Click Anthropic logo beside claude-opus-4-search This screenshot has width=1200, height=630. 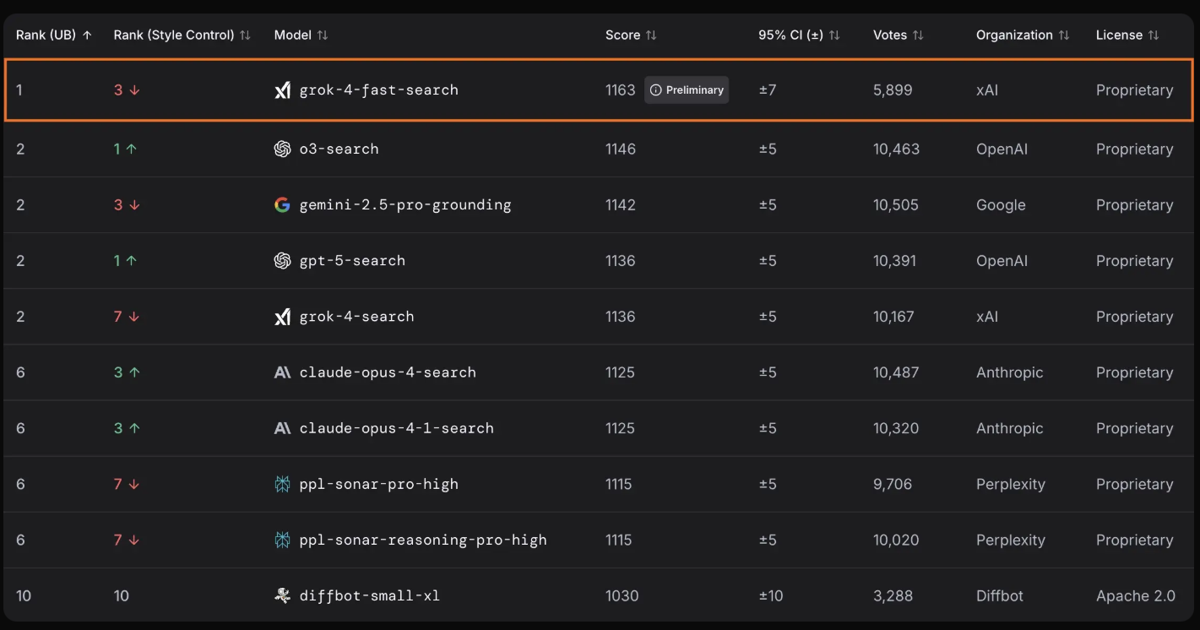click(x=283, y=372)
